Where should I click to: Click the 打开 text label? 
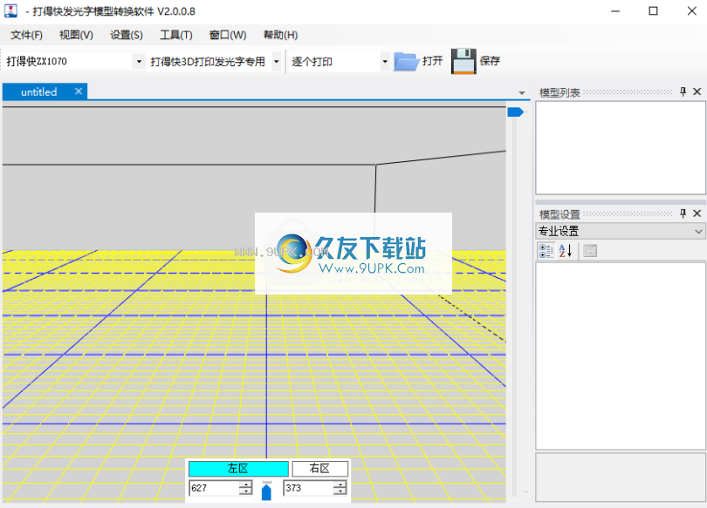coord(432,61)
